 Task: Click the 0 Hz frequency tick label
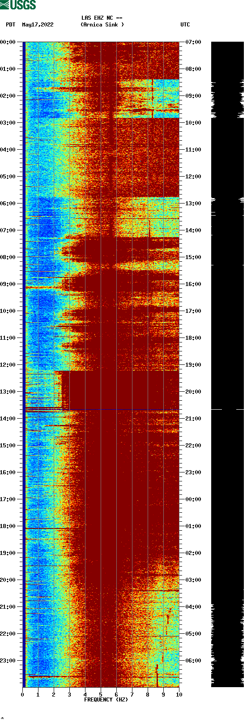tap(22, 695)
